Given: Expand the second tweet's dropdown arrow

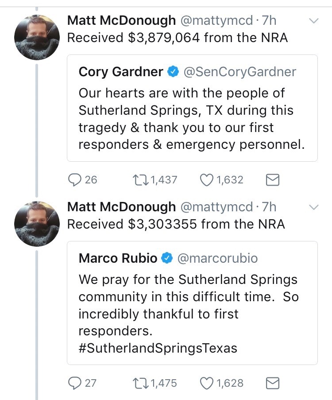Looking at the screenshot, I should coord(313,207).
